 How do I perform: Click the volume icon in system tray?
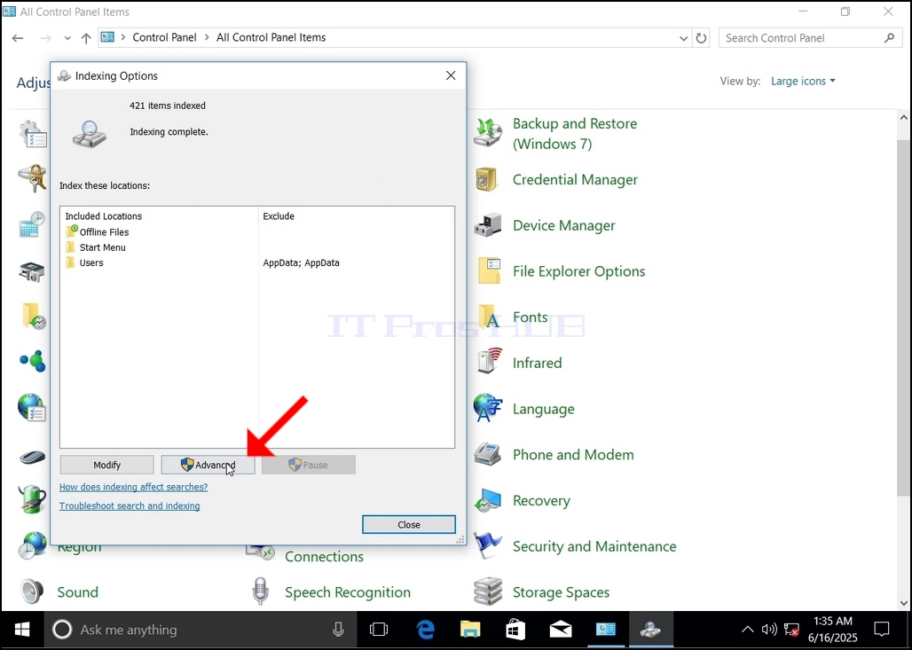tap(769, 630)
